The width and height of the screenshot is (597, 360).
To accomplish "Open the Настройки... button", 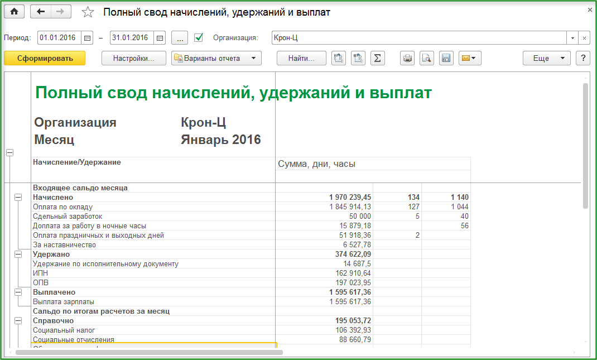I will click(x=134, y=58).
